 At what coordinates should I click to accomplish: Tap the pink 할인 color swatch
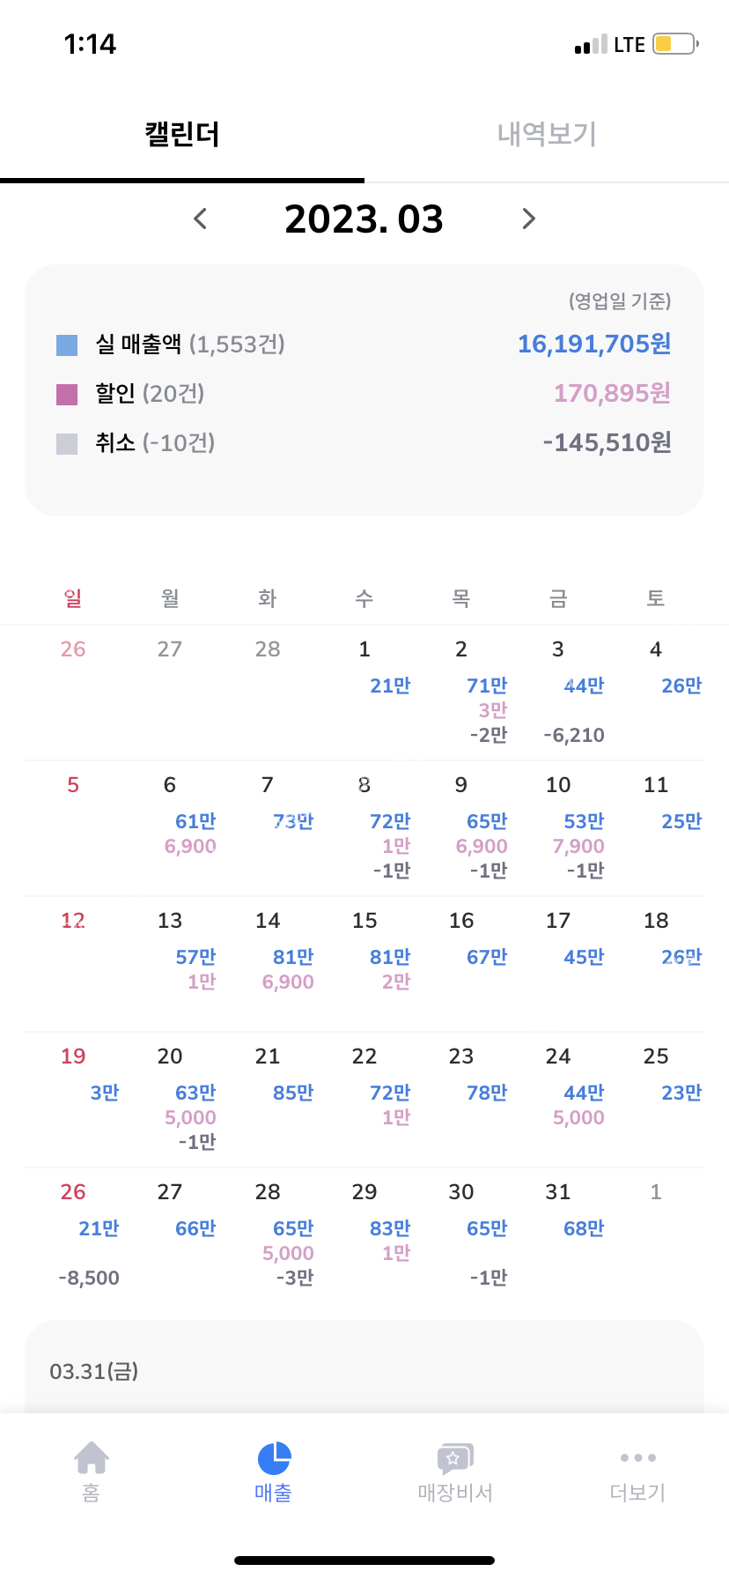click(67, 394)
